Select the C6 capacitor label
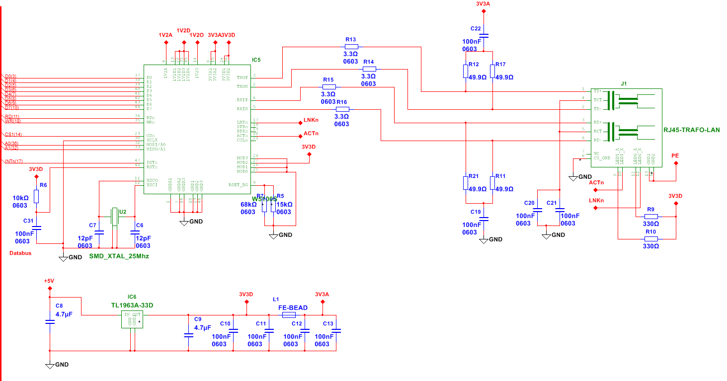The width and height of the screenshot is (727, 381). pos(140,226)
